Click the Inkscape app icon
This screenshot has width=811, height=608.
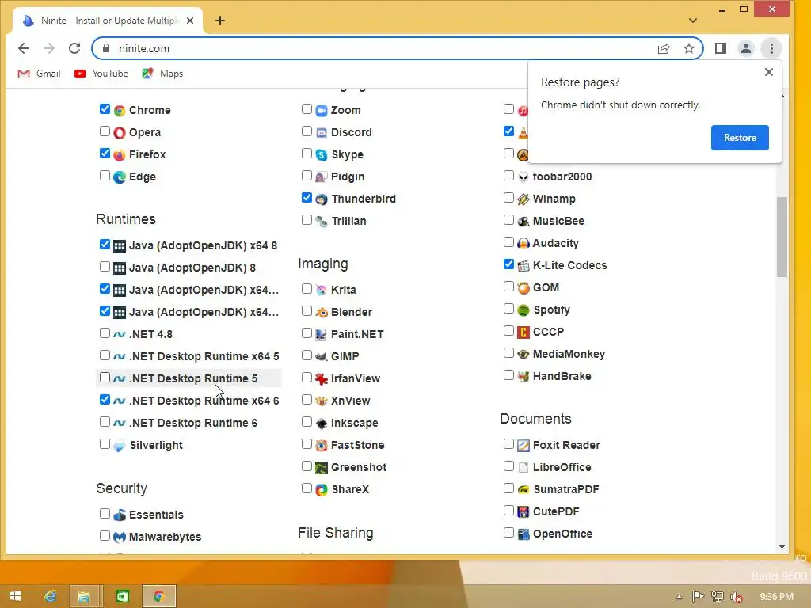click(322, 424)
